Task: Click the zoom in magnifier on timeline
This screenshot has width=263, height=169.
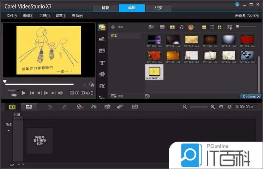Action: pos(213,107)
